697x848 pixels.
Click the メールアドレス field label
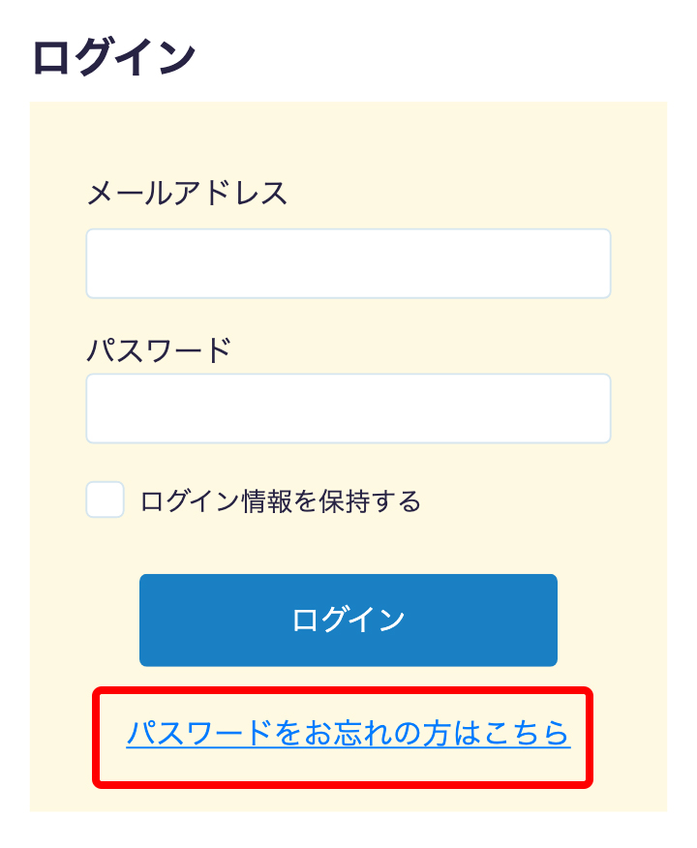[187, 193]
